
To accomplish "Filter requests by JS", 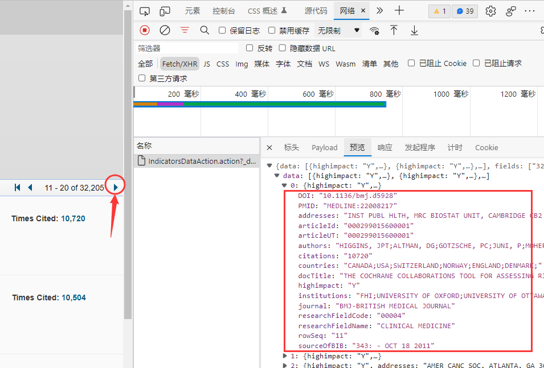I will 207,64.
